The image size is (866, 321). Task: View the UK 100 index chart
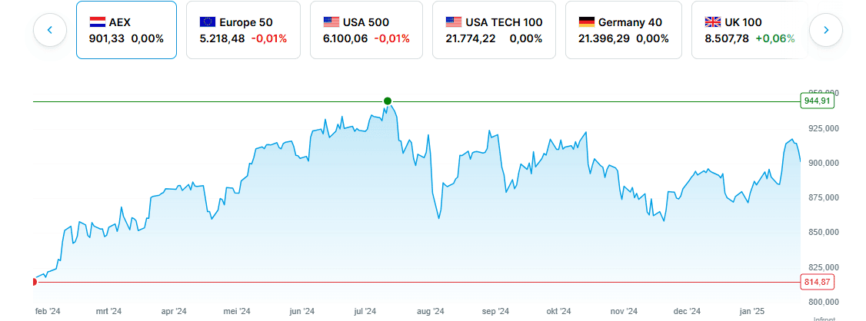(x=749, y=30)
